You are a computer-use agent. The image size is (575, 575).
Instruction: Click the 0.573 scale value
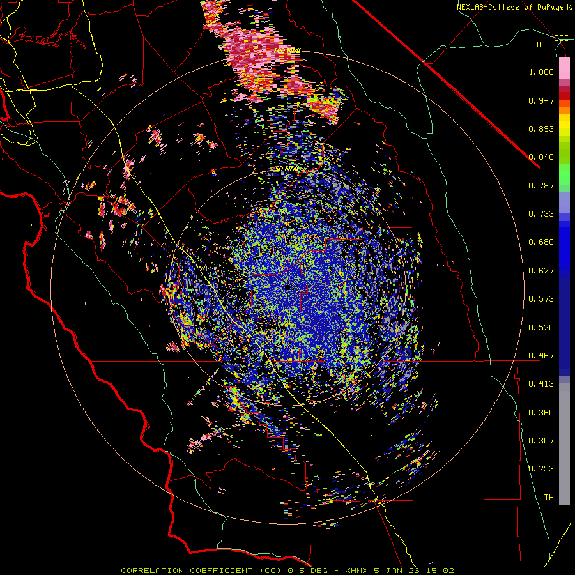pos(541,299)
